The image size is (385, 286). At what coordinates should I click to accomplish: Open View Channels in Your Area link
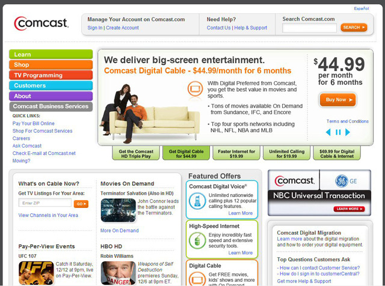pos(48,215)
